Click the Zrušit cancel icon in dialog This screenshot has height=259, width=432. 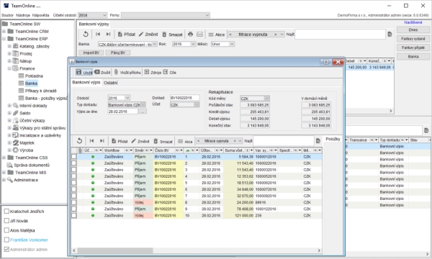tap(97, 72)
